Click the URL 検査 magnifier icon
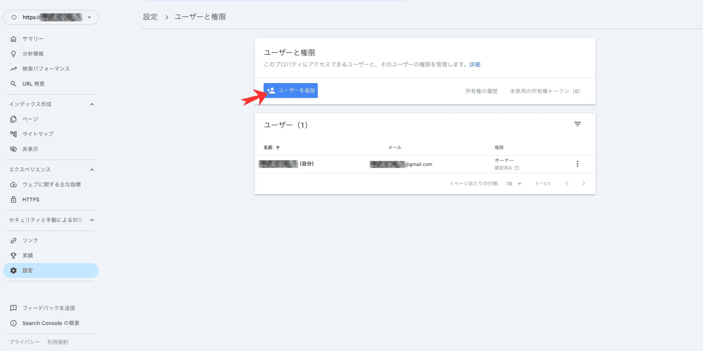The image size is (703, 351). [13, 84]
